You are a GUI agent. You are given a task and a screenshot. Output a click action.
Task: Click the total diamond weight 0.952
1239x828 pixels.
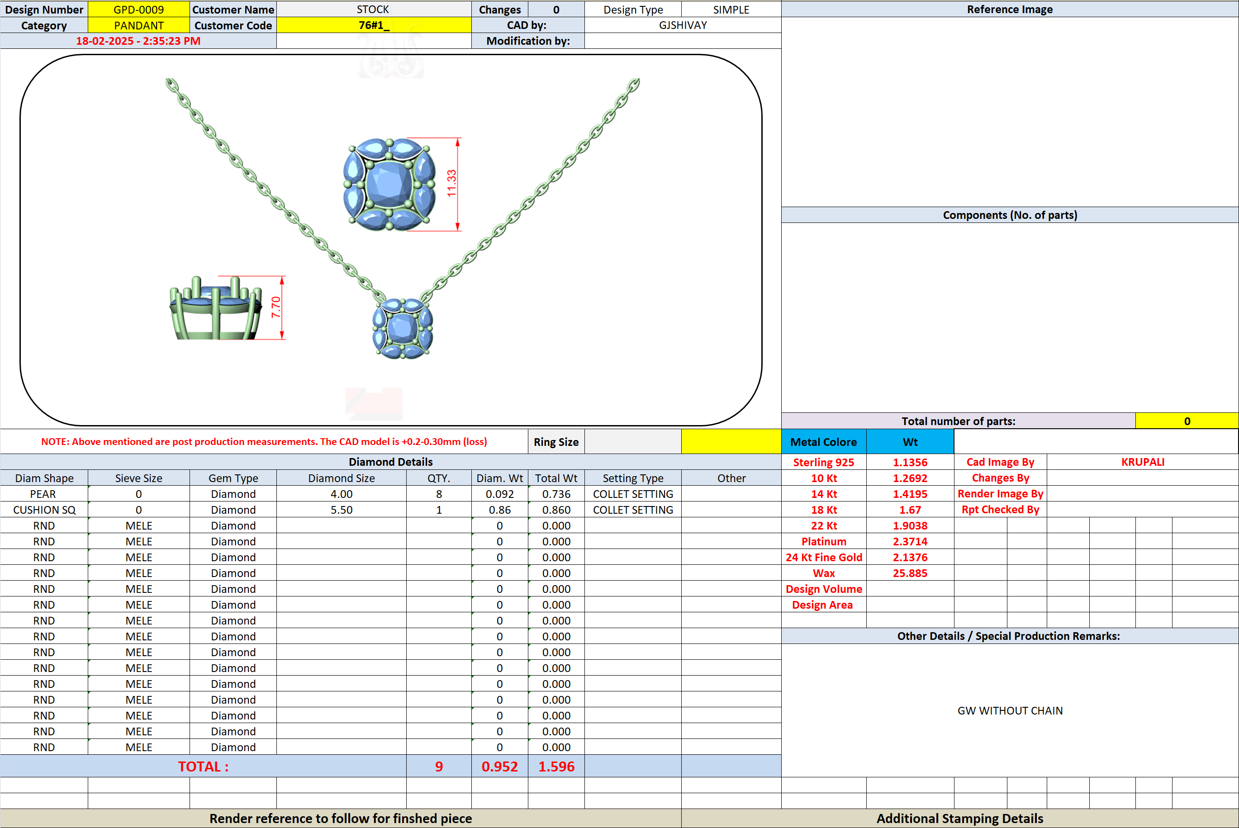tap(499, 766)
